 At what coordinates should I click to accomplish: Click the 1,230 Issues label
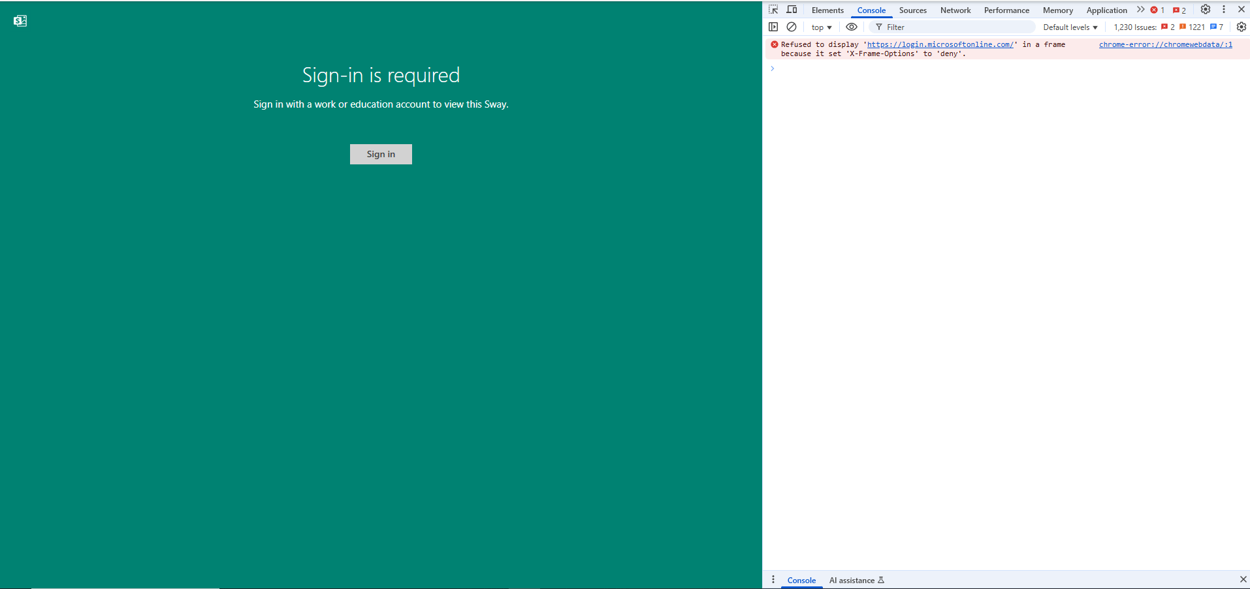(1135, 27)
